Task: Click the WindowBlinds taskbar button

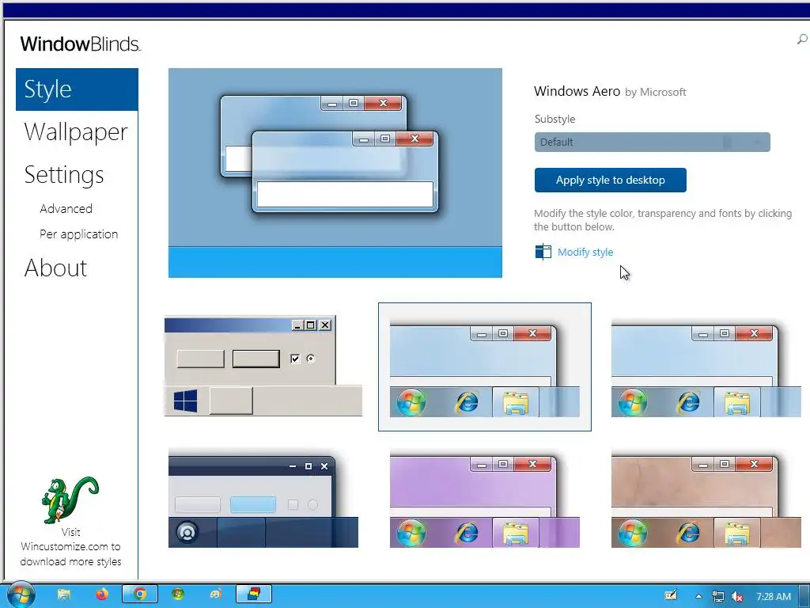Action: (x=254, y=595)
